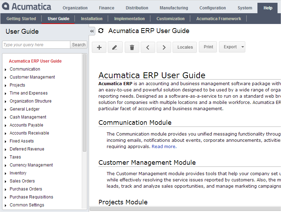Screen dimensions: 281x212
Task: Go to next article arrow
Action: (164, 47)
